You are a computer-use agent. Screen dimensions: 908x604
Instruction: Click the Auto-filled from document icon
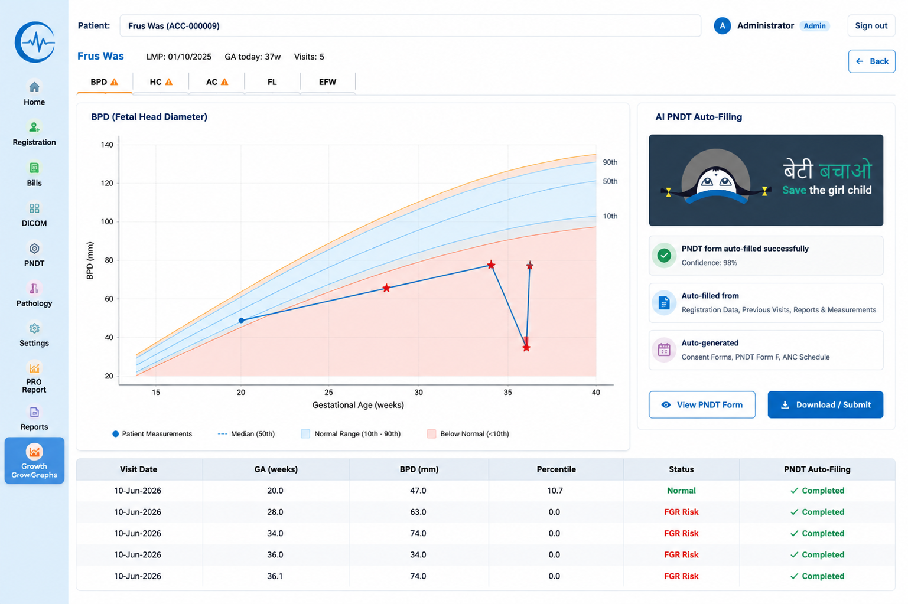(664, 303)
